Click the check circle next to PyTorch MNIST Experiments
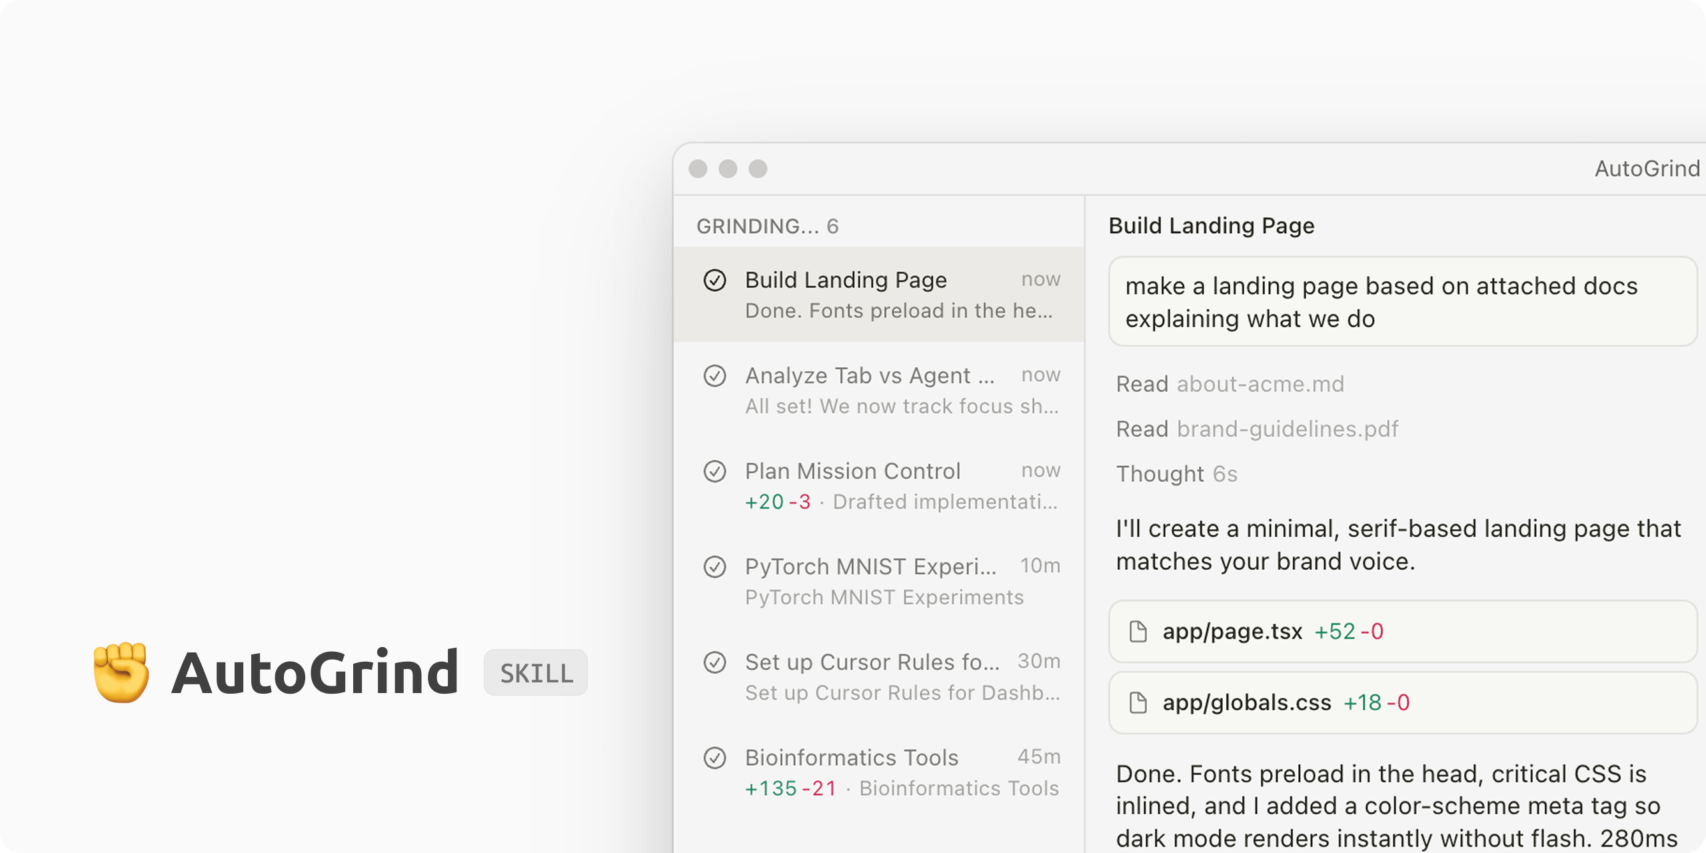Screen dimensions: 1706x853 click(716, 568)
